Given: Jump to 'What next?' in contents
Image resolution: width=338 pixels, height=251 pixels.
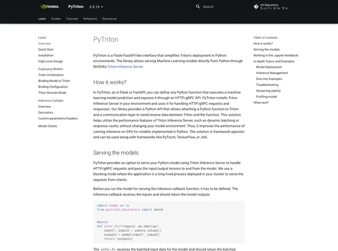Looking at the screenshot, I should [261, 102].
